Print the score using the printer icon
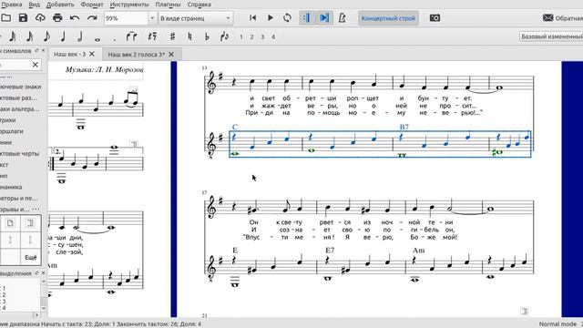 click(57, 18)
